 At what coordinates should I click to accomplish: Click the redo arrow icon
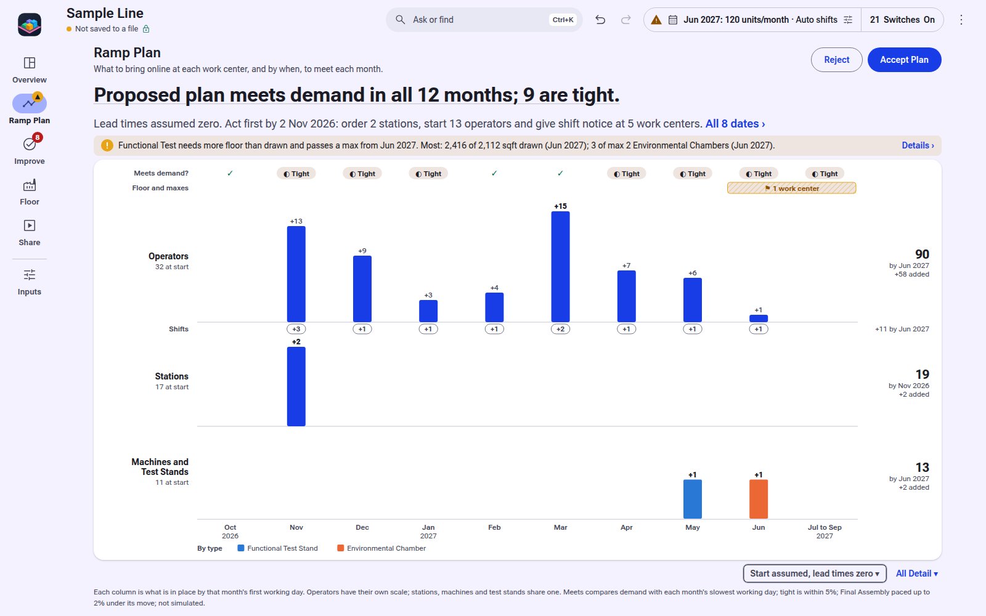coord(626,20)
